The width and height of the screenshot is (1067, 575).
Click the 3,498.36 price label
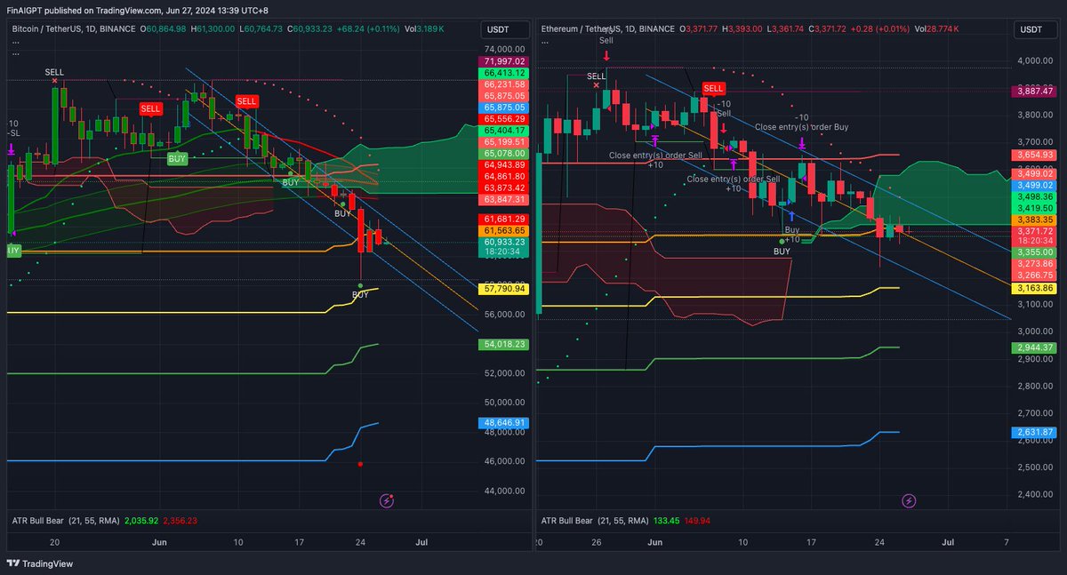(1032, 196)
